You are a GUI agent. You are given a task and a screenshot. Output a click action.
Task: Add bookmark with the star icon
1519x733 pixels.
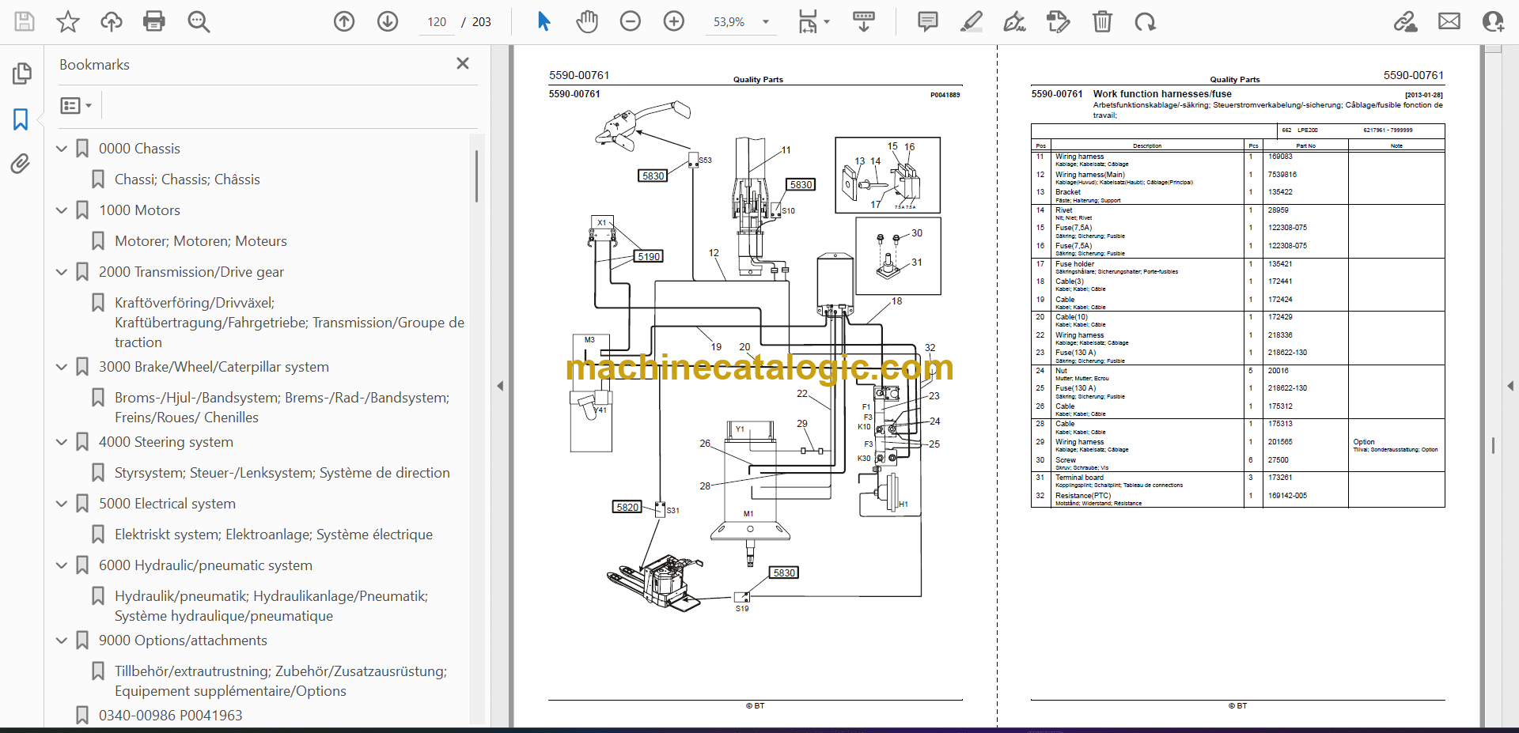click(68, 21)
